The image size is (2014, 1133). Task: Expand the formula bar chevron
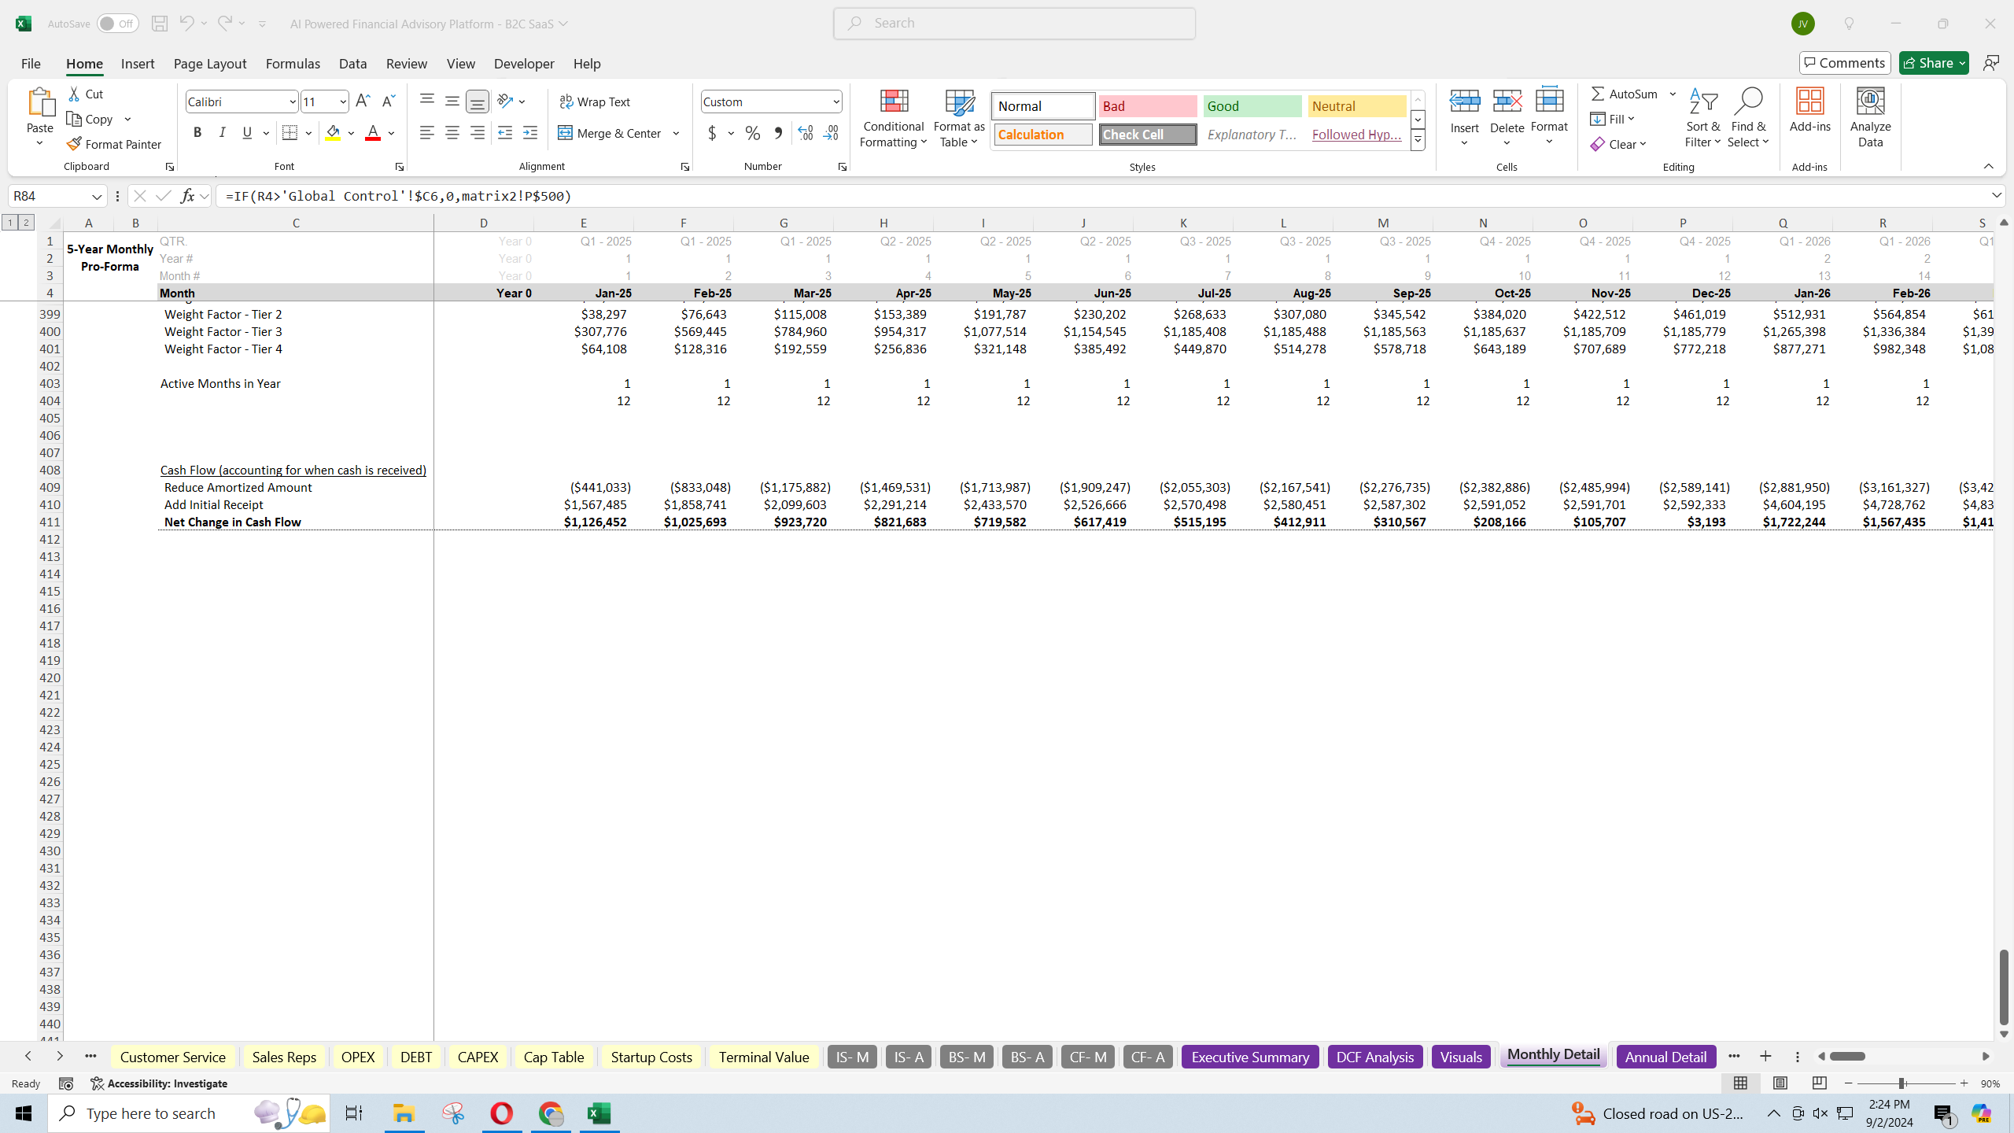pos(1997,195)
